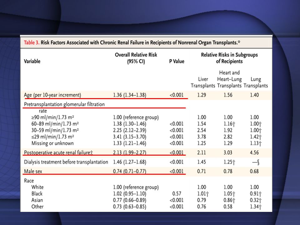The width and height of the screenshot is (300, 225).
Task: Click liver value '1.29' in Age row
Action: (x=202, y=95)
